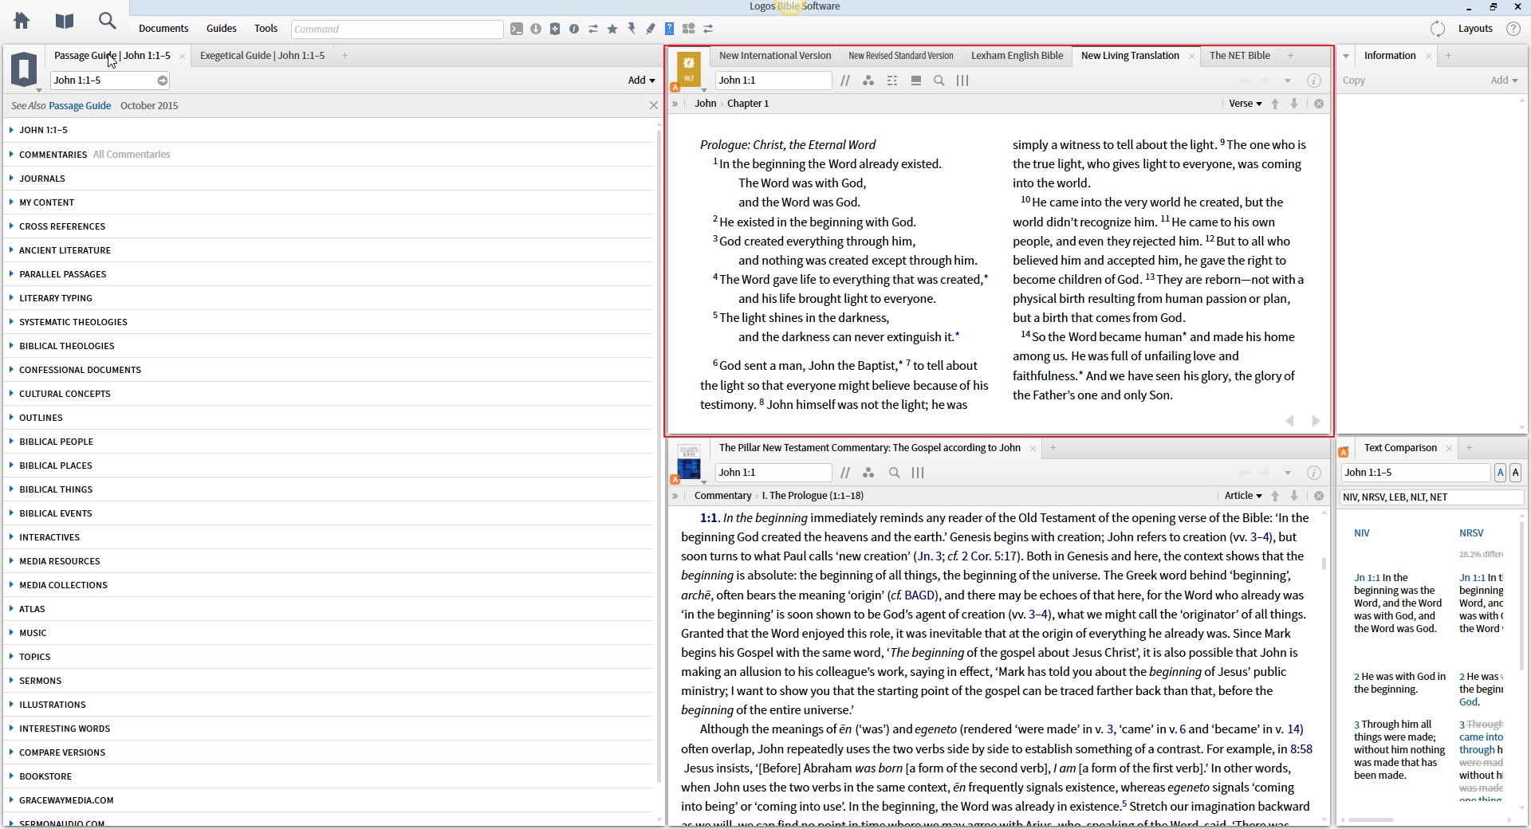Click the download arrow shortcut icon
The image size is (1531, 829).
coord(536,29)
